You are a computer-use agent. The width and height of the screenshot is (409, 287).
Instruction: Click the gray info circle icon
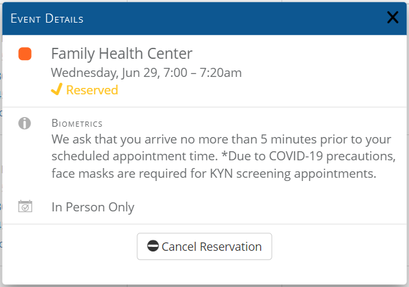(25, 123)
